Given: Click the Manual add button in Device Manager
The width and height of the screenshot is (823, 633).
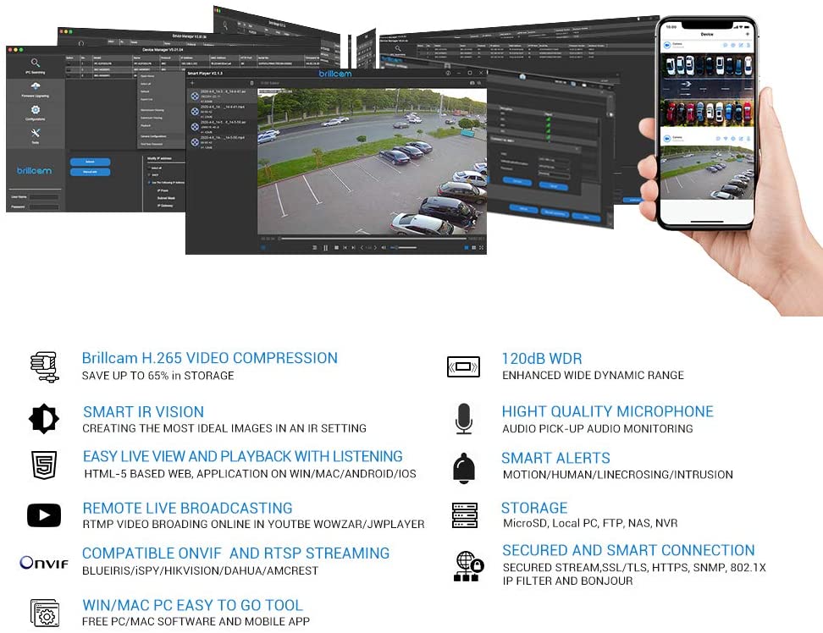Looking at the screenshot, I should pos(90,172).
